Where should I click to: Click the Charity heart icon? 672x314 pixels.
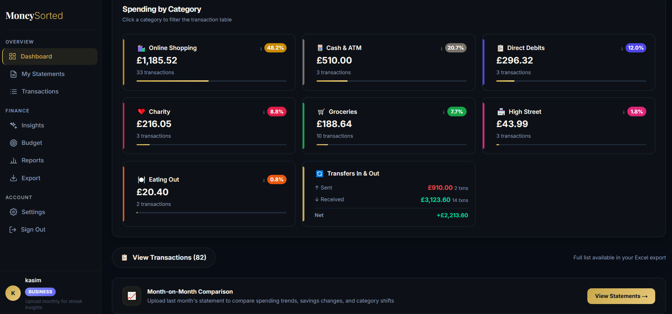141,111
